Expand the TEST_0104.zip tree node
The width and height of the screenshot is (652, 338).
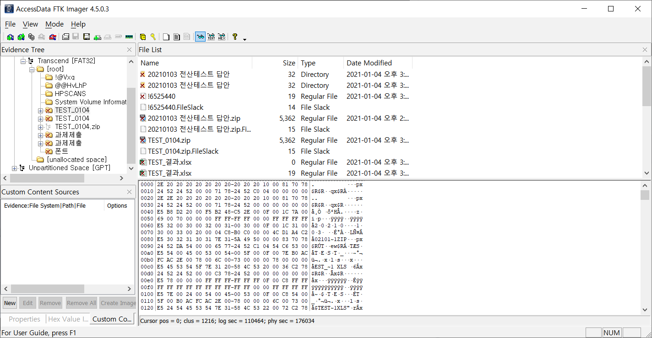(x=40, y=127)
